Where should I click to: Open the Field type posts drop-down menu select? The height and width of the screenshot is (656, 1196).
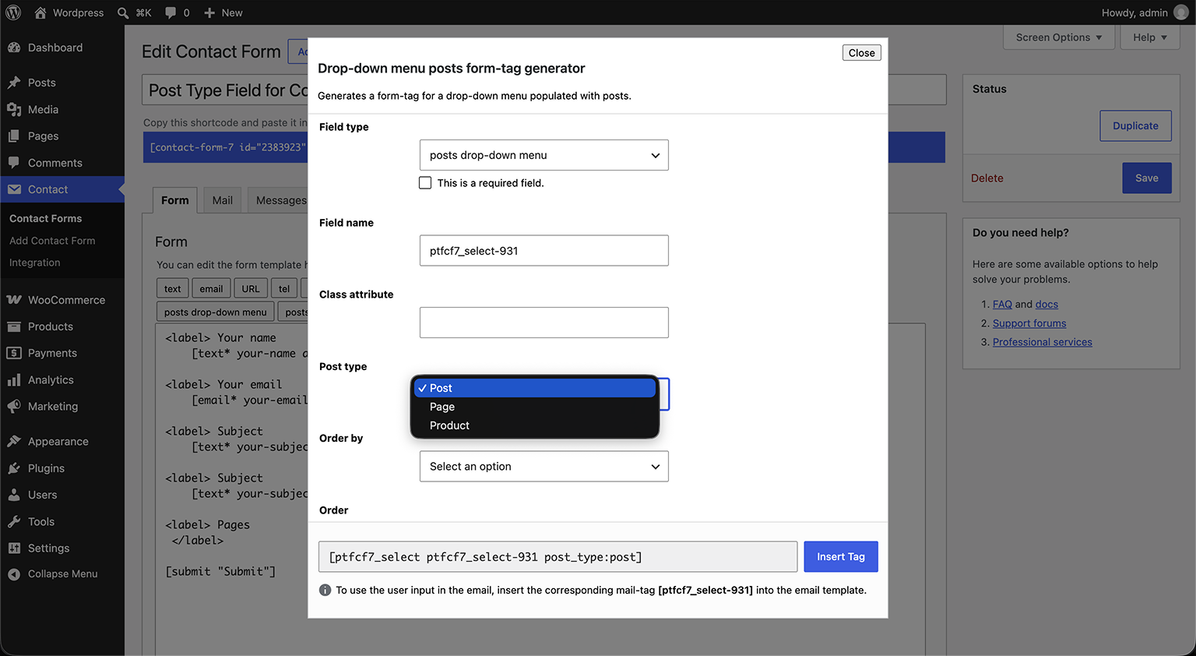tap(544, 155)
